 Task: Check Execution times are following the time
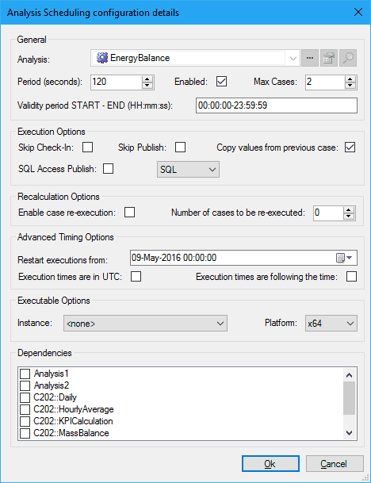pos(352,276)
